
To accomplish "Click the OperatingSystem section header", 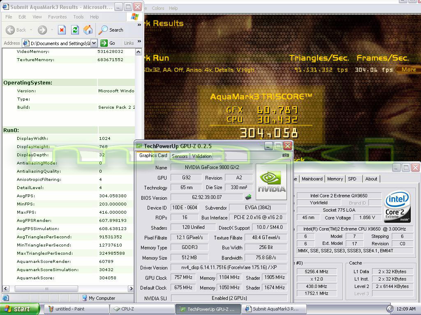I will (x=28, y=82).
